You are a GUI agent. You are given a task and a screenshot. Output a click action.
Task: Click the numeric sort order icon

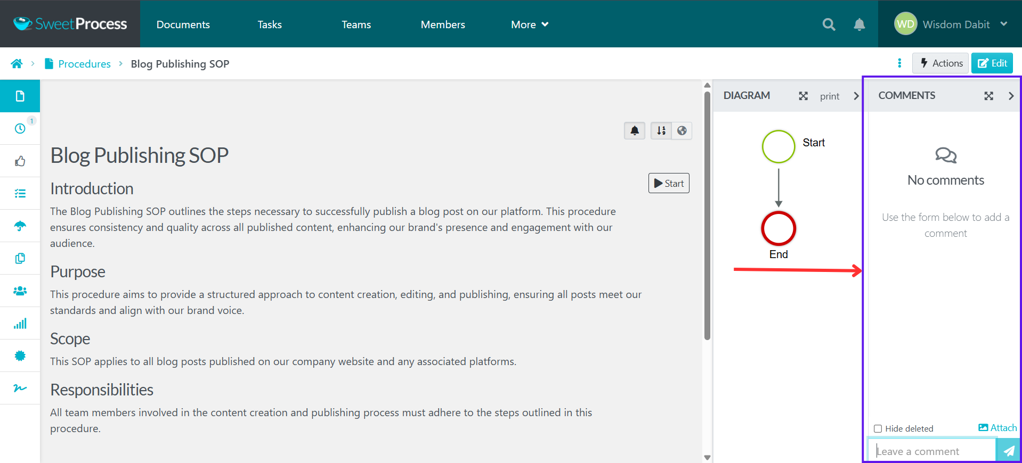(661, 130)
